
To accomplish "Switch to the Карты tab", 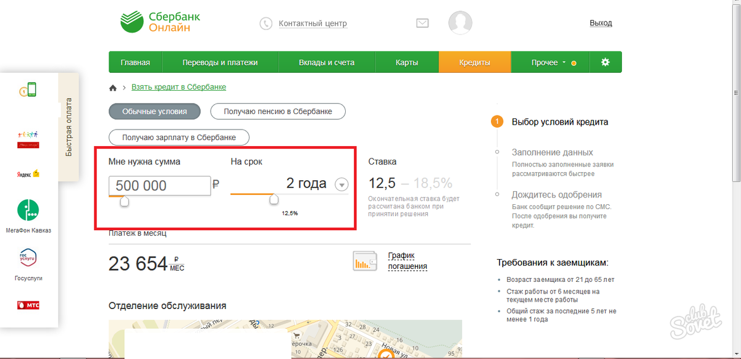I will pyautogui.click(x=407, y=62).
